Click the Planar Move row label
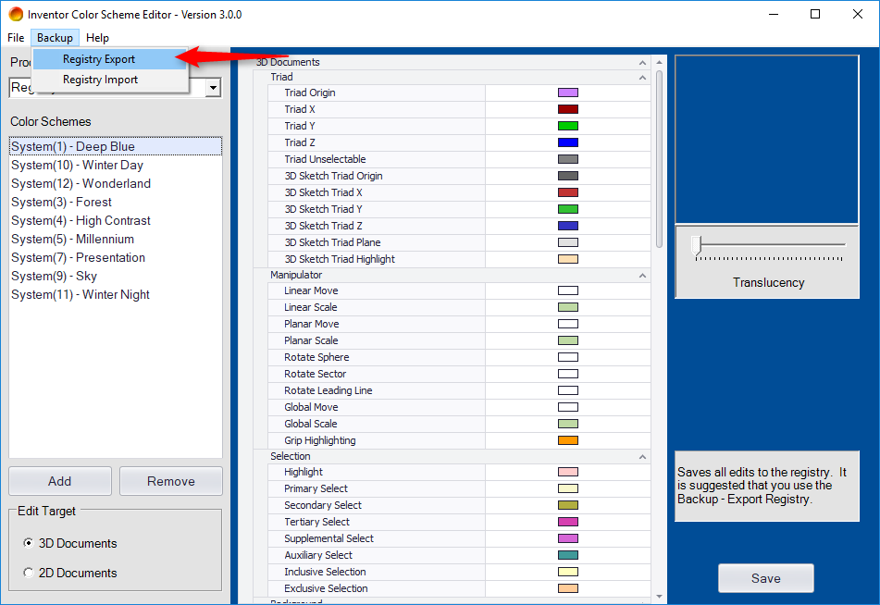Viewport: 880px width, 605px height. (312, 324)
